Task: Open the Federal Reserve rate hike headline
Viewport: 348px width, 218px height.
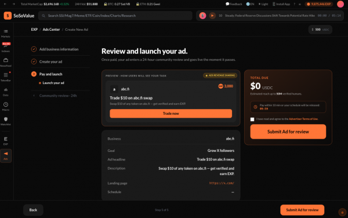Action: coord(270,16)
